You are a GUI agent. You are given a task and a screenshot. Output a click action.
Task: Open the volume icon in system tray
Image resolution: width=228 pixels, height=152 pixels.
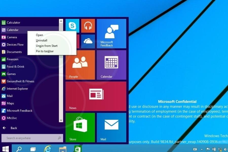pyautogui.click(x=225, y=149)
